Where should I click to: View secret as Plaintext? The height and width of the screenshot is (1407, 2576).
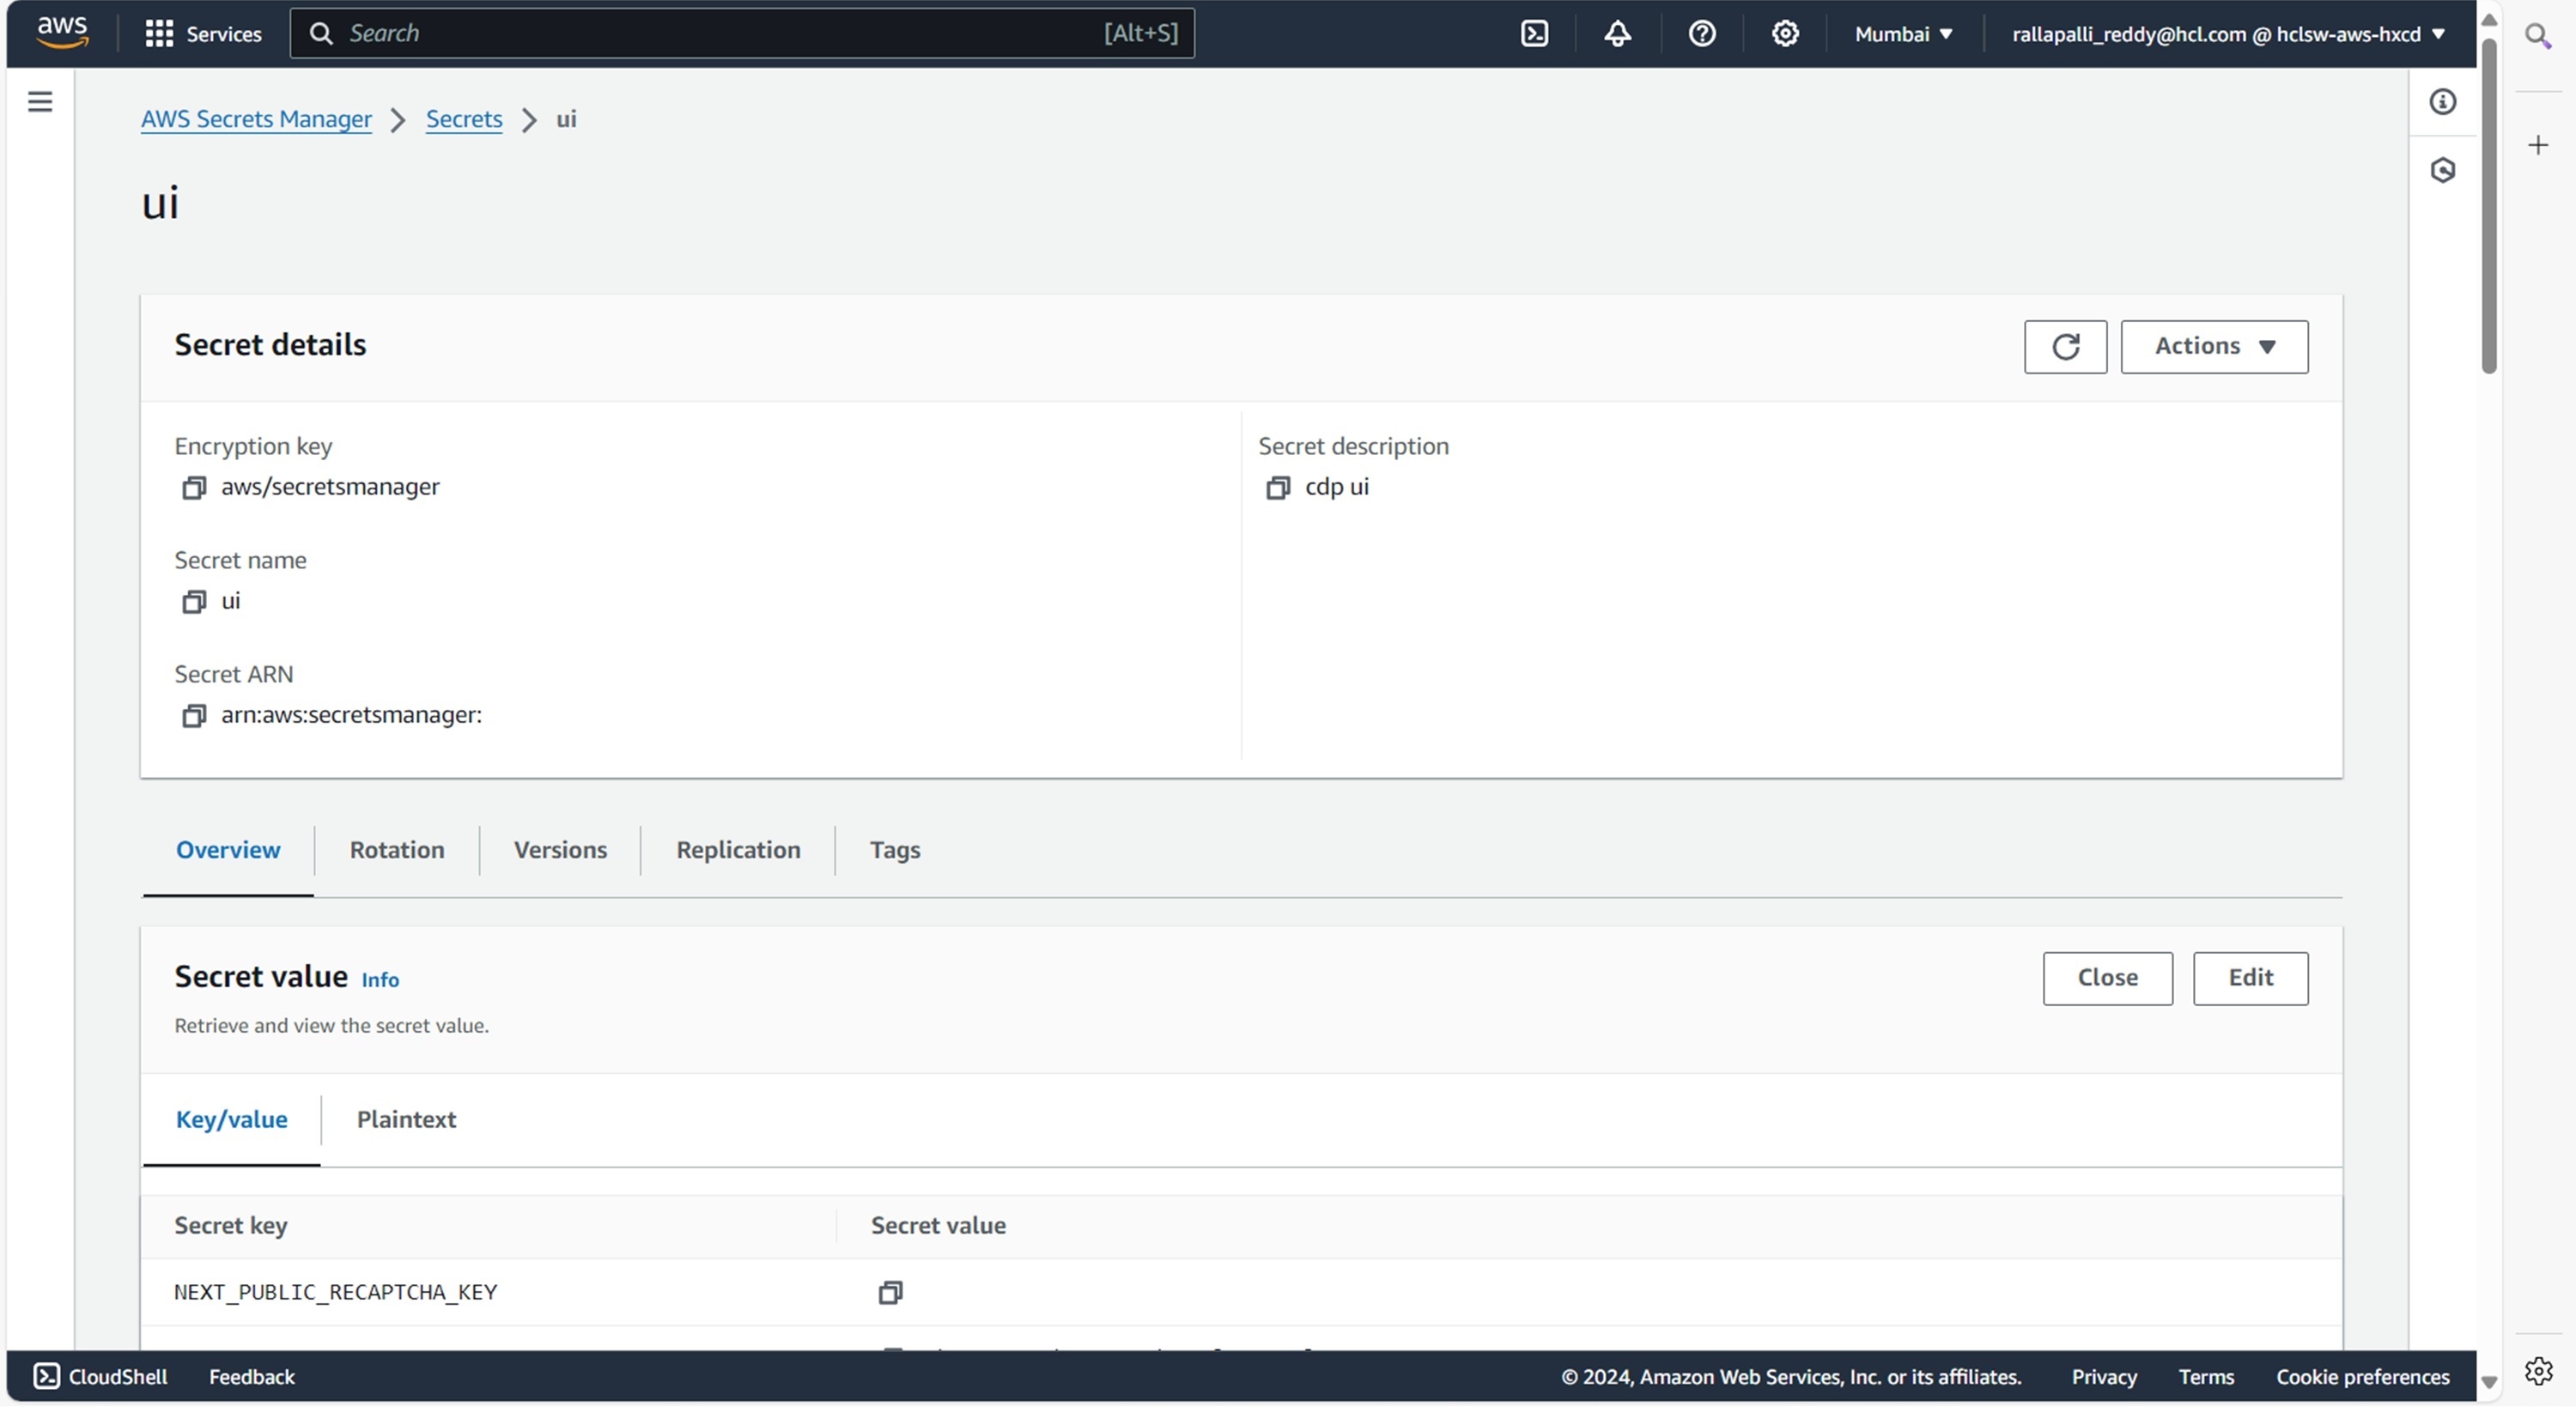(x=406, y=1119)
